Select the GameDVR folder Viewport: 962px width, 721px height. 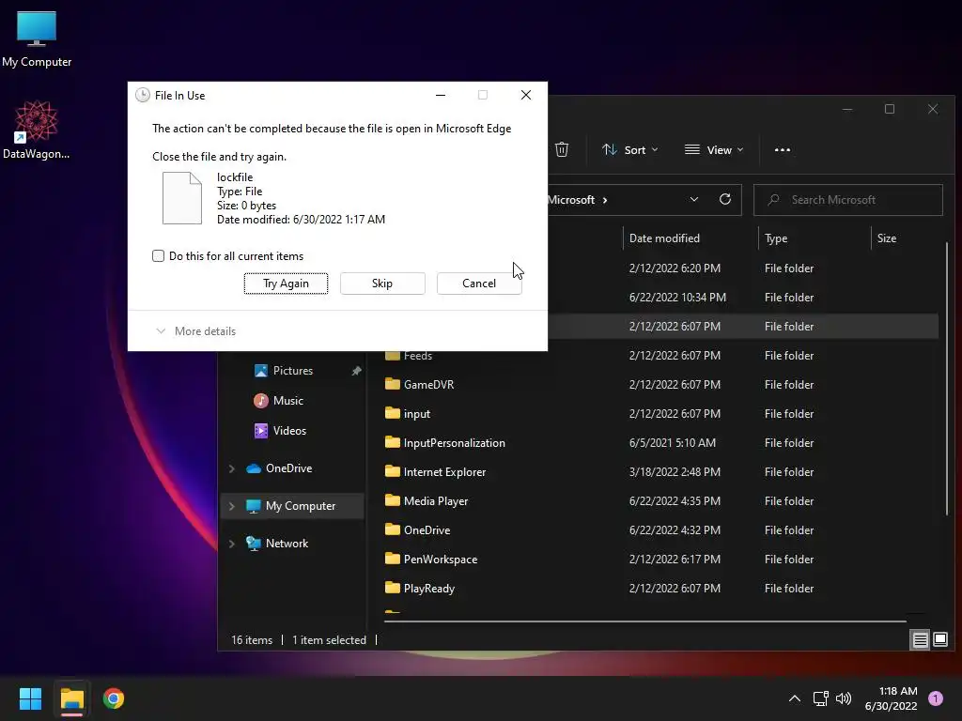pos(428,385)
